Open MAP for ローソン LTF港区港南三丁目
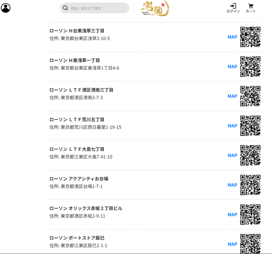Viewport: 272px width, 254px height. pyautogui.click(x=232, y=96)
